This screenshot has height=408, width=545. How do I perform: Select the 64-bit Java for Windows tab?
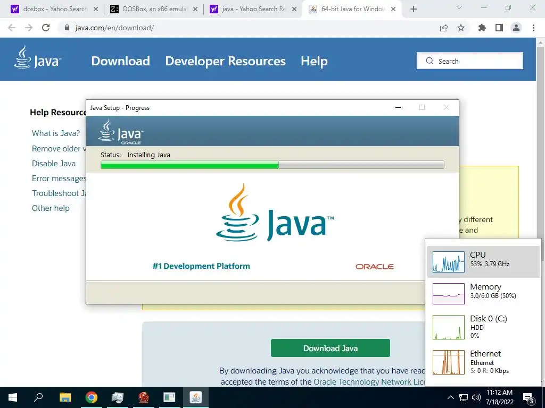point(351,9)
